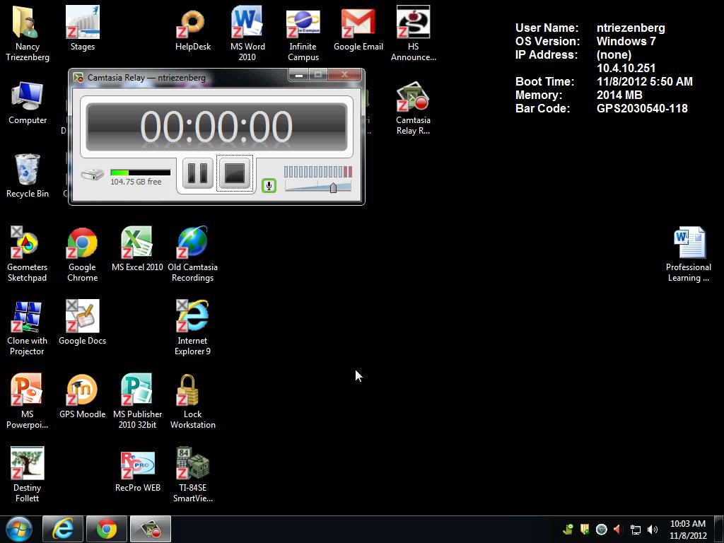Select the Infinite Campus shortcut
This screenshot has width=724, height=543.
point(303,34)
